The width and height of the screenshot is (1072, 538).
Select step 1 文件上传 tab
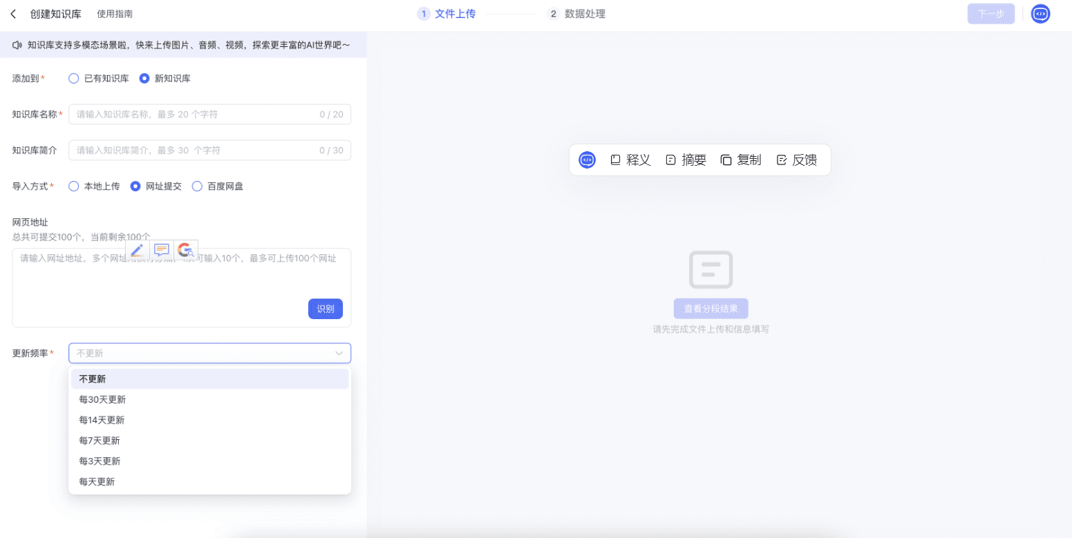pos(447,14)
